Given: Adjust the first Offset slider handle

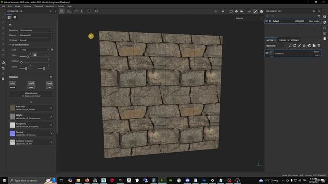Looking at the screenshot, I should [x=26, y=68].
